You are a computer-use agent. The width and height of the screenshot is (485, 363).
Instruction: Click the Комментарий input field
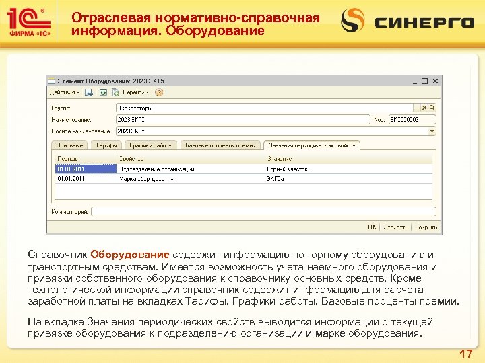264,212
